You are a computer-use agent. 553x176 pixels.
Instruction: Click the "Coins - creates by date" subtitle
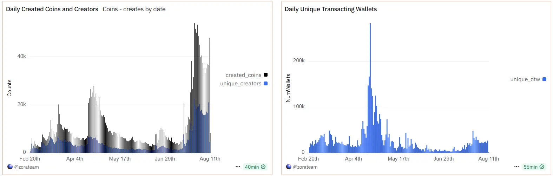[x=134, y=9]
